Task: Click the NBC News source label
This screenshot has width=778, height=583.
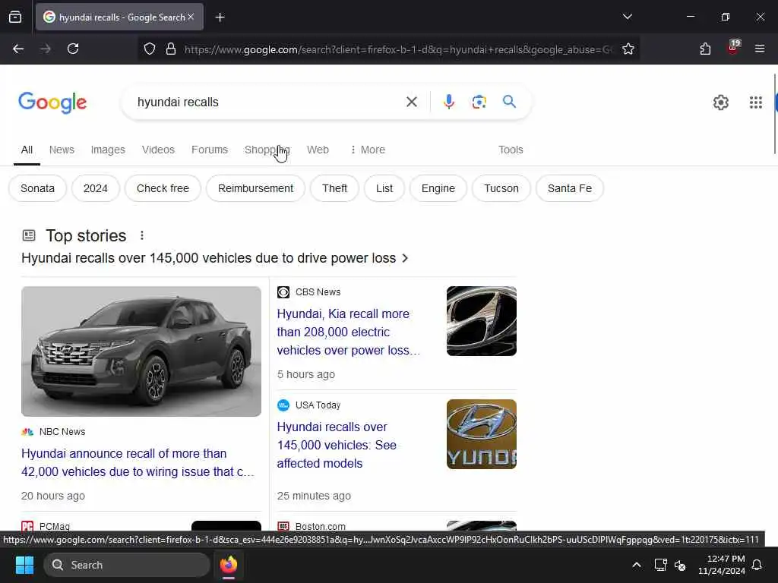Action: [x=62, y=432]
